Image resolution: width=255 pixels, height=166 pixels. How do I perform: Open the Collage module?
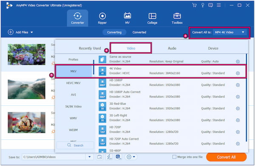152,18
